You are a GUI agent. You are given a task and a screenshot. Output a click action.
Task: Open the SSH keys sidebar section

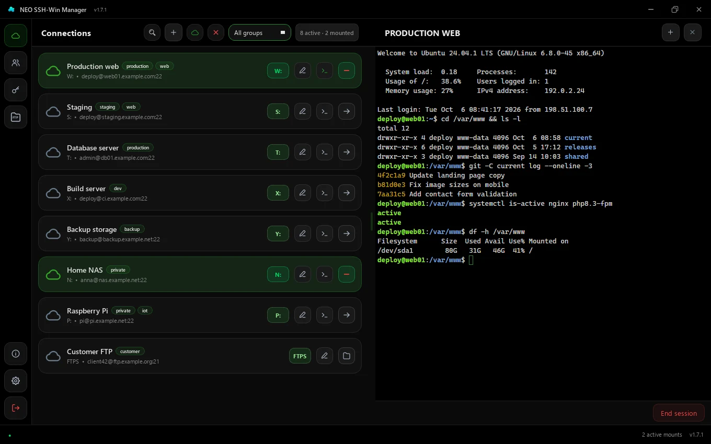coord(16,90)
